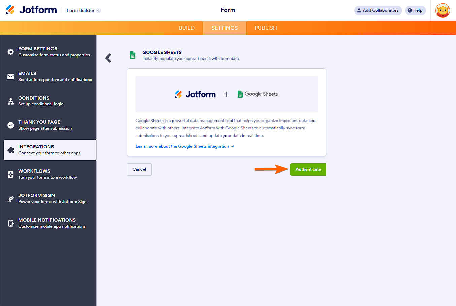Click the Form title text
The image size is (456, 306).
tap(228, 10)
